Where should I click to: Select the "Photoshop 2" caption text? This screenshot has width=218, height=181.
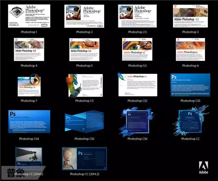click(x=84, y=32)
